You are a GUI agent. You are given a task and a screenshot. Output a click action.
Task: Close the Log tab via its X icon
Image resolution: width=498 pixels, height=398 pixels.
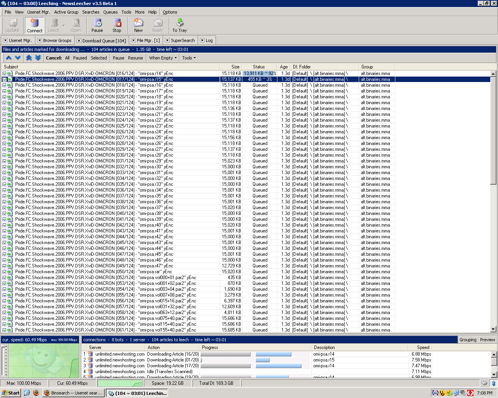pyautogui.click(x=202, y=40)
